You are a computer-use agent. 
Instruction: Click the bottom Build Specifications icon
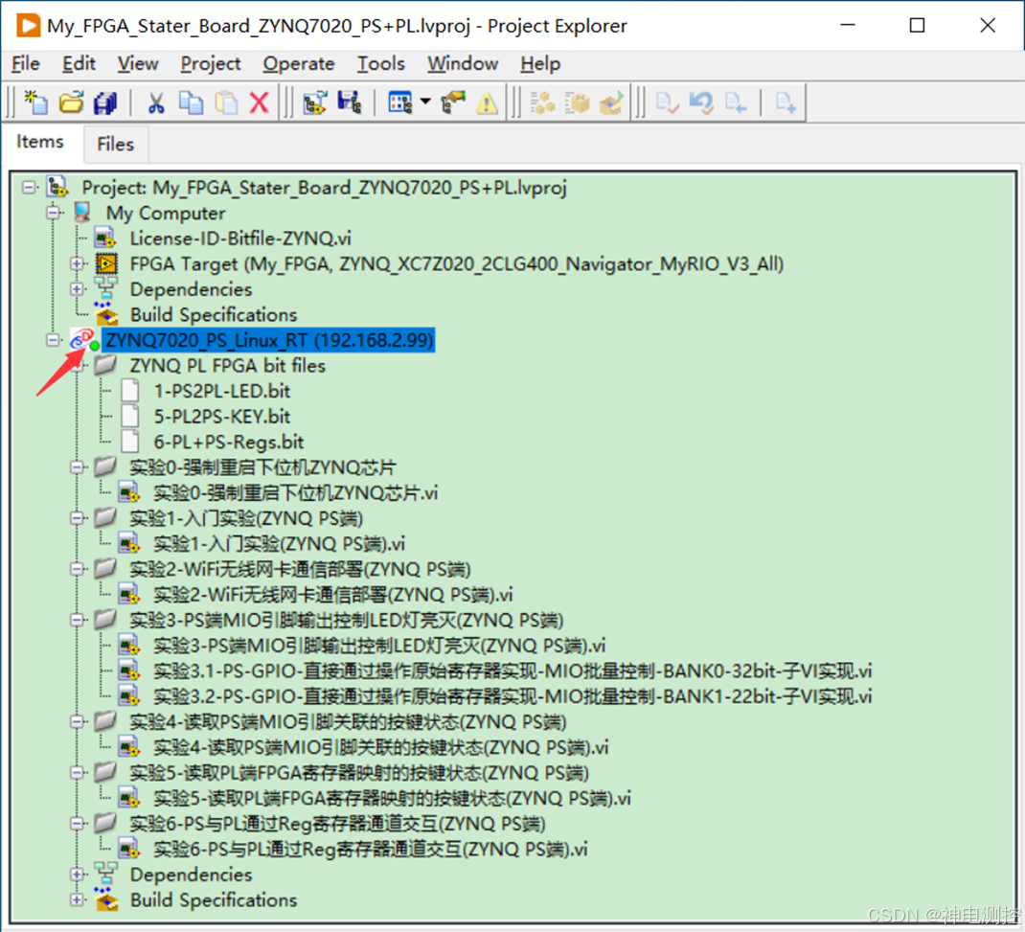pyautogui.click(x=106, y=900)
